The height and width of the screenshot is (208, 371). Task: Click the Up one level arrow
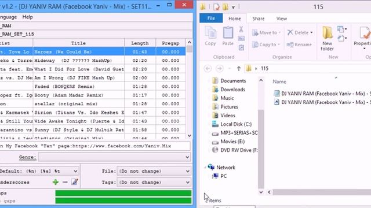tap(238, 69)
